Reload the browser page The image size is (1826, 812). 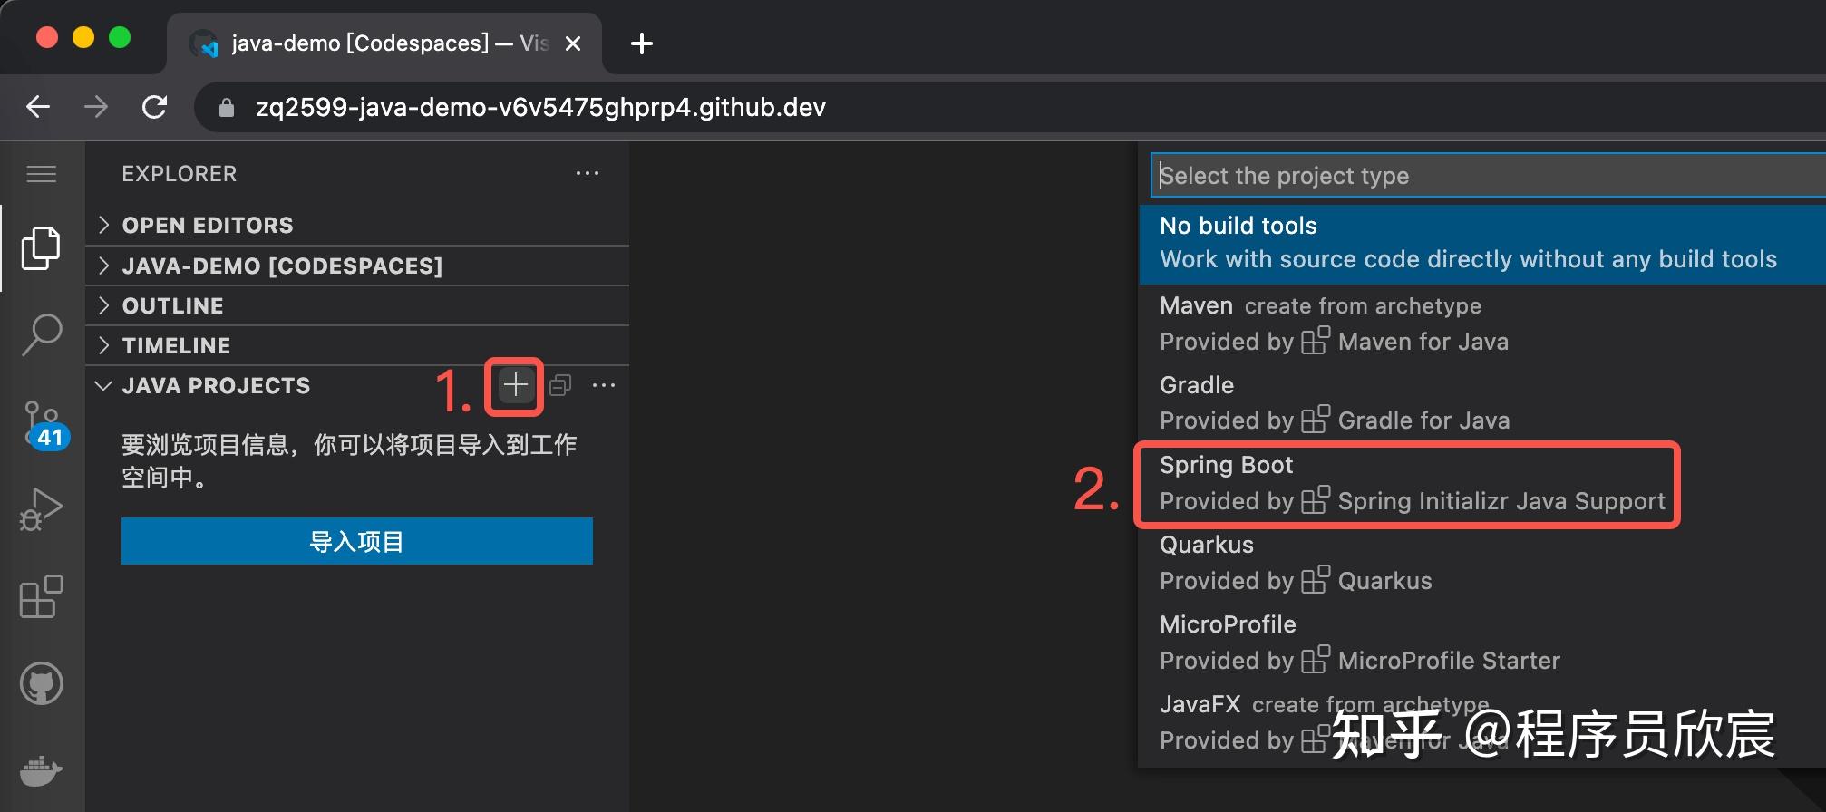point(155,107)
